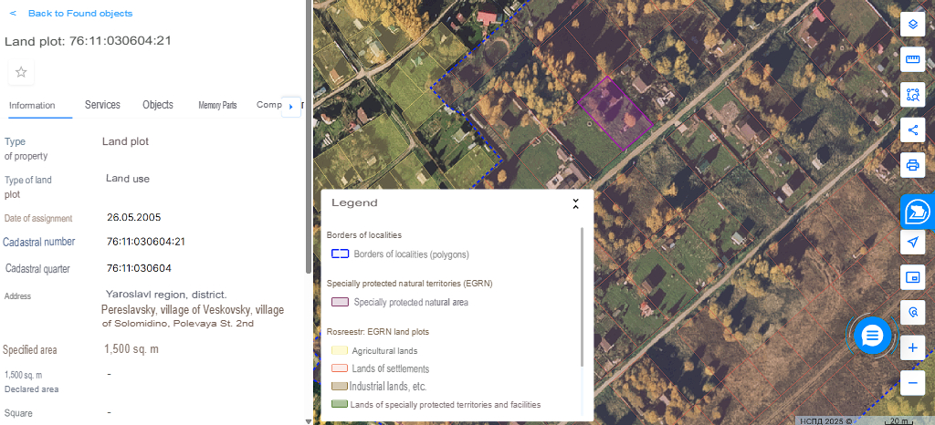Click the 'Lands of settlements' legend label
935x425 pixels.
[x=391, y=368]
